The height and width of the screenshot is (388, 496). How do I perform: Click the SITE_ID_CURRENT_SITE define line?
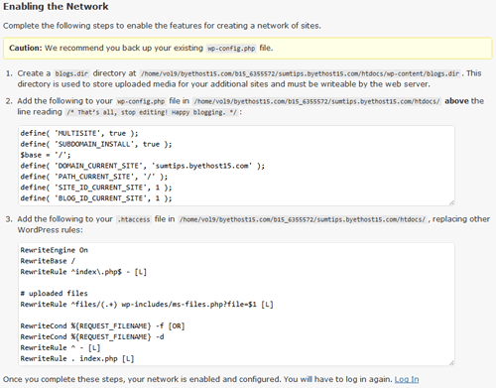(96, 188)
